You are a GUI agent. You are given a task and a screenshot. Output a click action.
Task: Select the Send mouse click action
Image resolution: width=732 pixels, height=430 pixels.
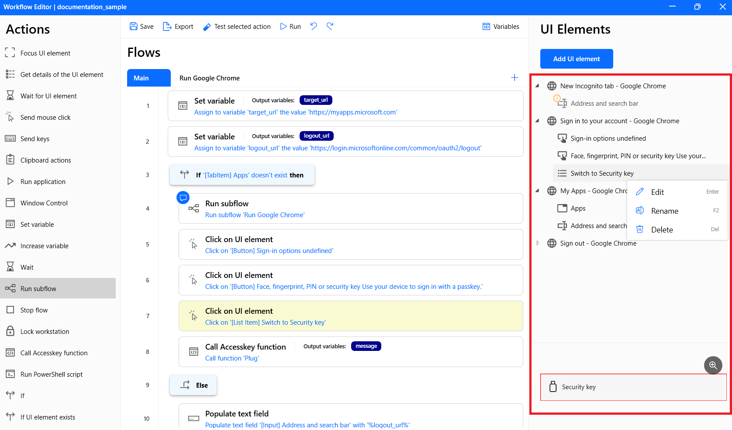[58, 118]
